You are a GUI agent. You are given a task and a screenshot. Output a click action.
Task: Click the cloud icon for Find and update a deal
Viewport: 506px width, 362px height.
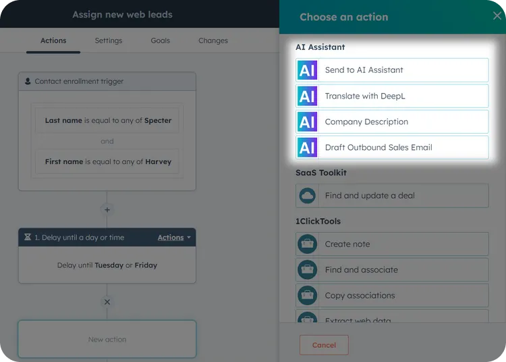tap(307, 196)
